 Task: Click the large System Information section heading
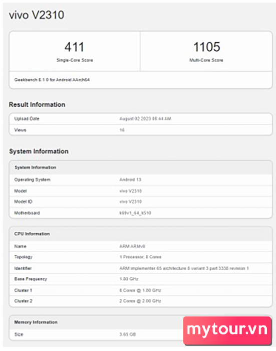(x=39, y=151)
